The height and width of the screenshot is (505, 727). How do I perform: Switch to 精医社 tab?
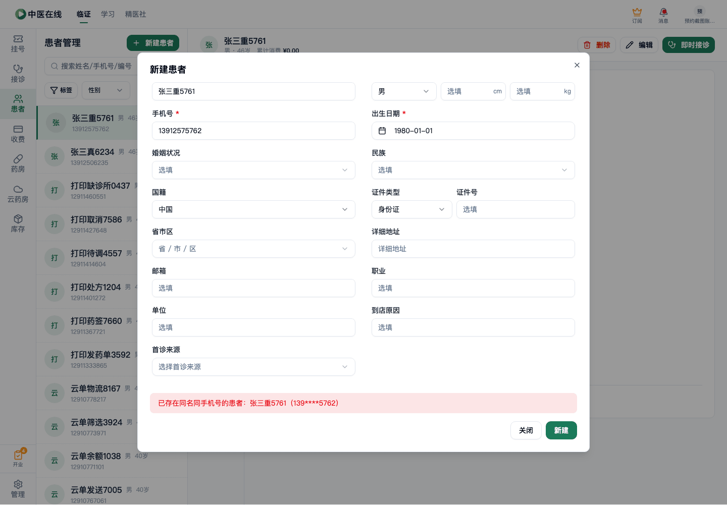point(136,14)
